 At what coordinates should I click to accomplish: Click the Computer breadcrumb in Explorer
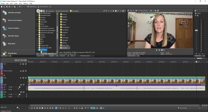(x=50, y=11)
